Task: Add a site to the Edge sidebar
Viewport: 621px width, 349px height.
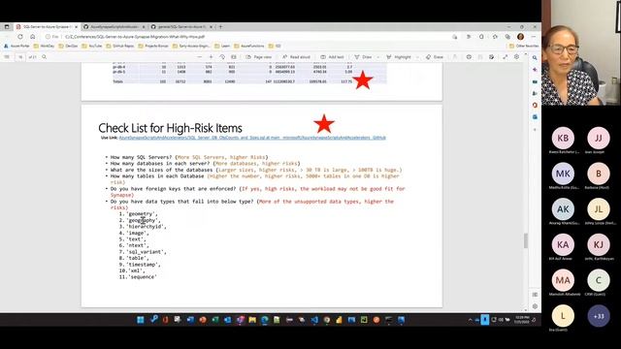Action: pyautogui.click(x=535, y=129)
